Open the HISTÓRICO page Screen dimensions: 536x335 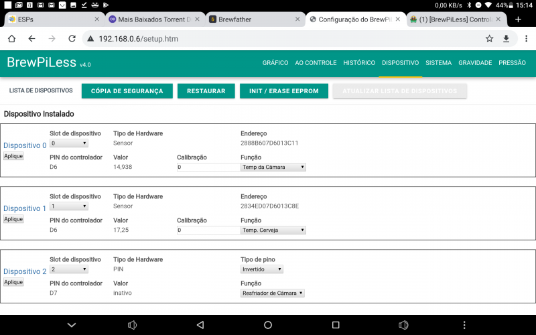359,63
